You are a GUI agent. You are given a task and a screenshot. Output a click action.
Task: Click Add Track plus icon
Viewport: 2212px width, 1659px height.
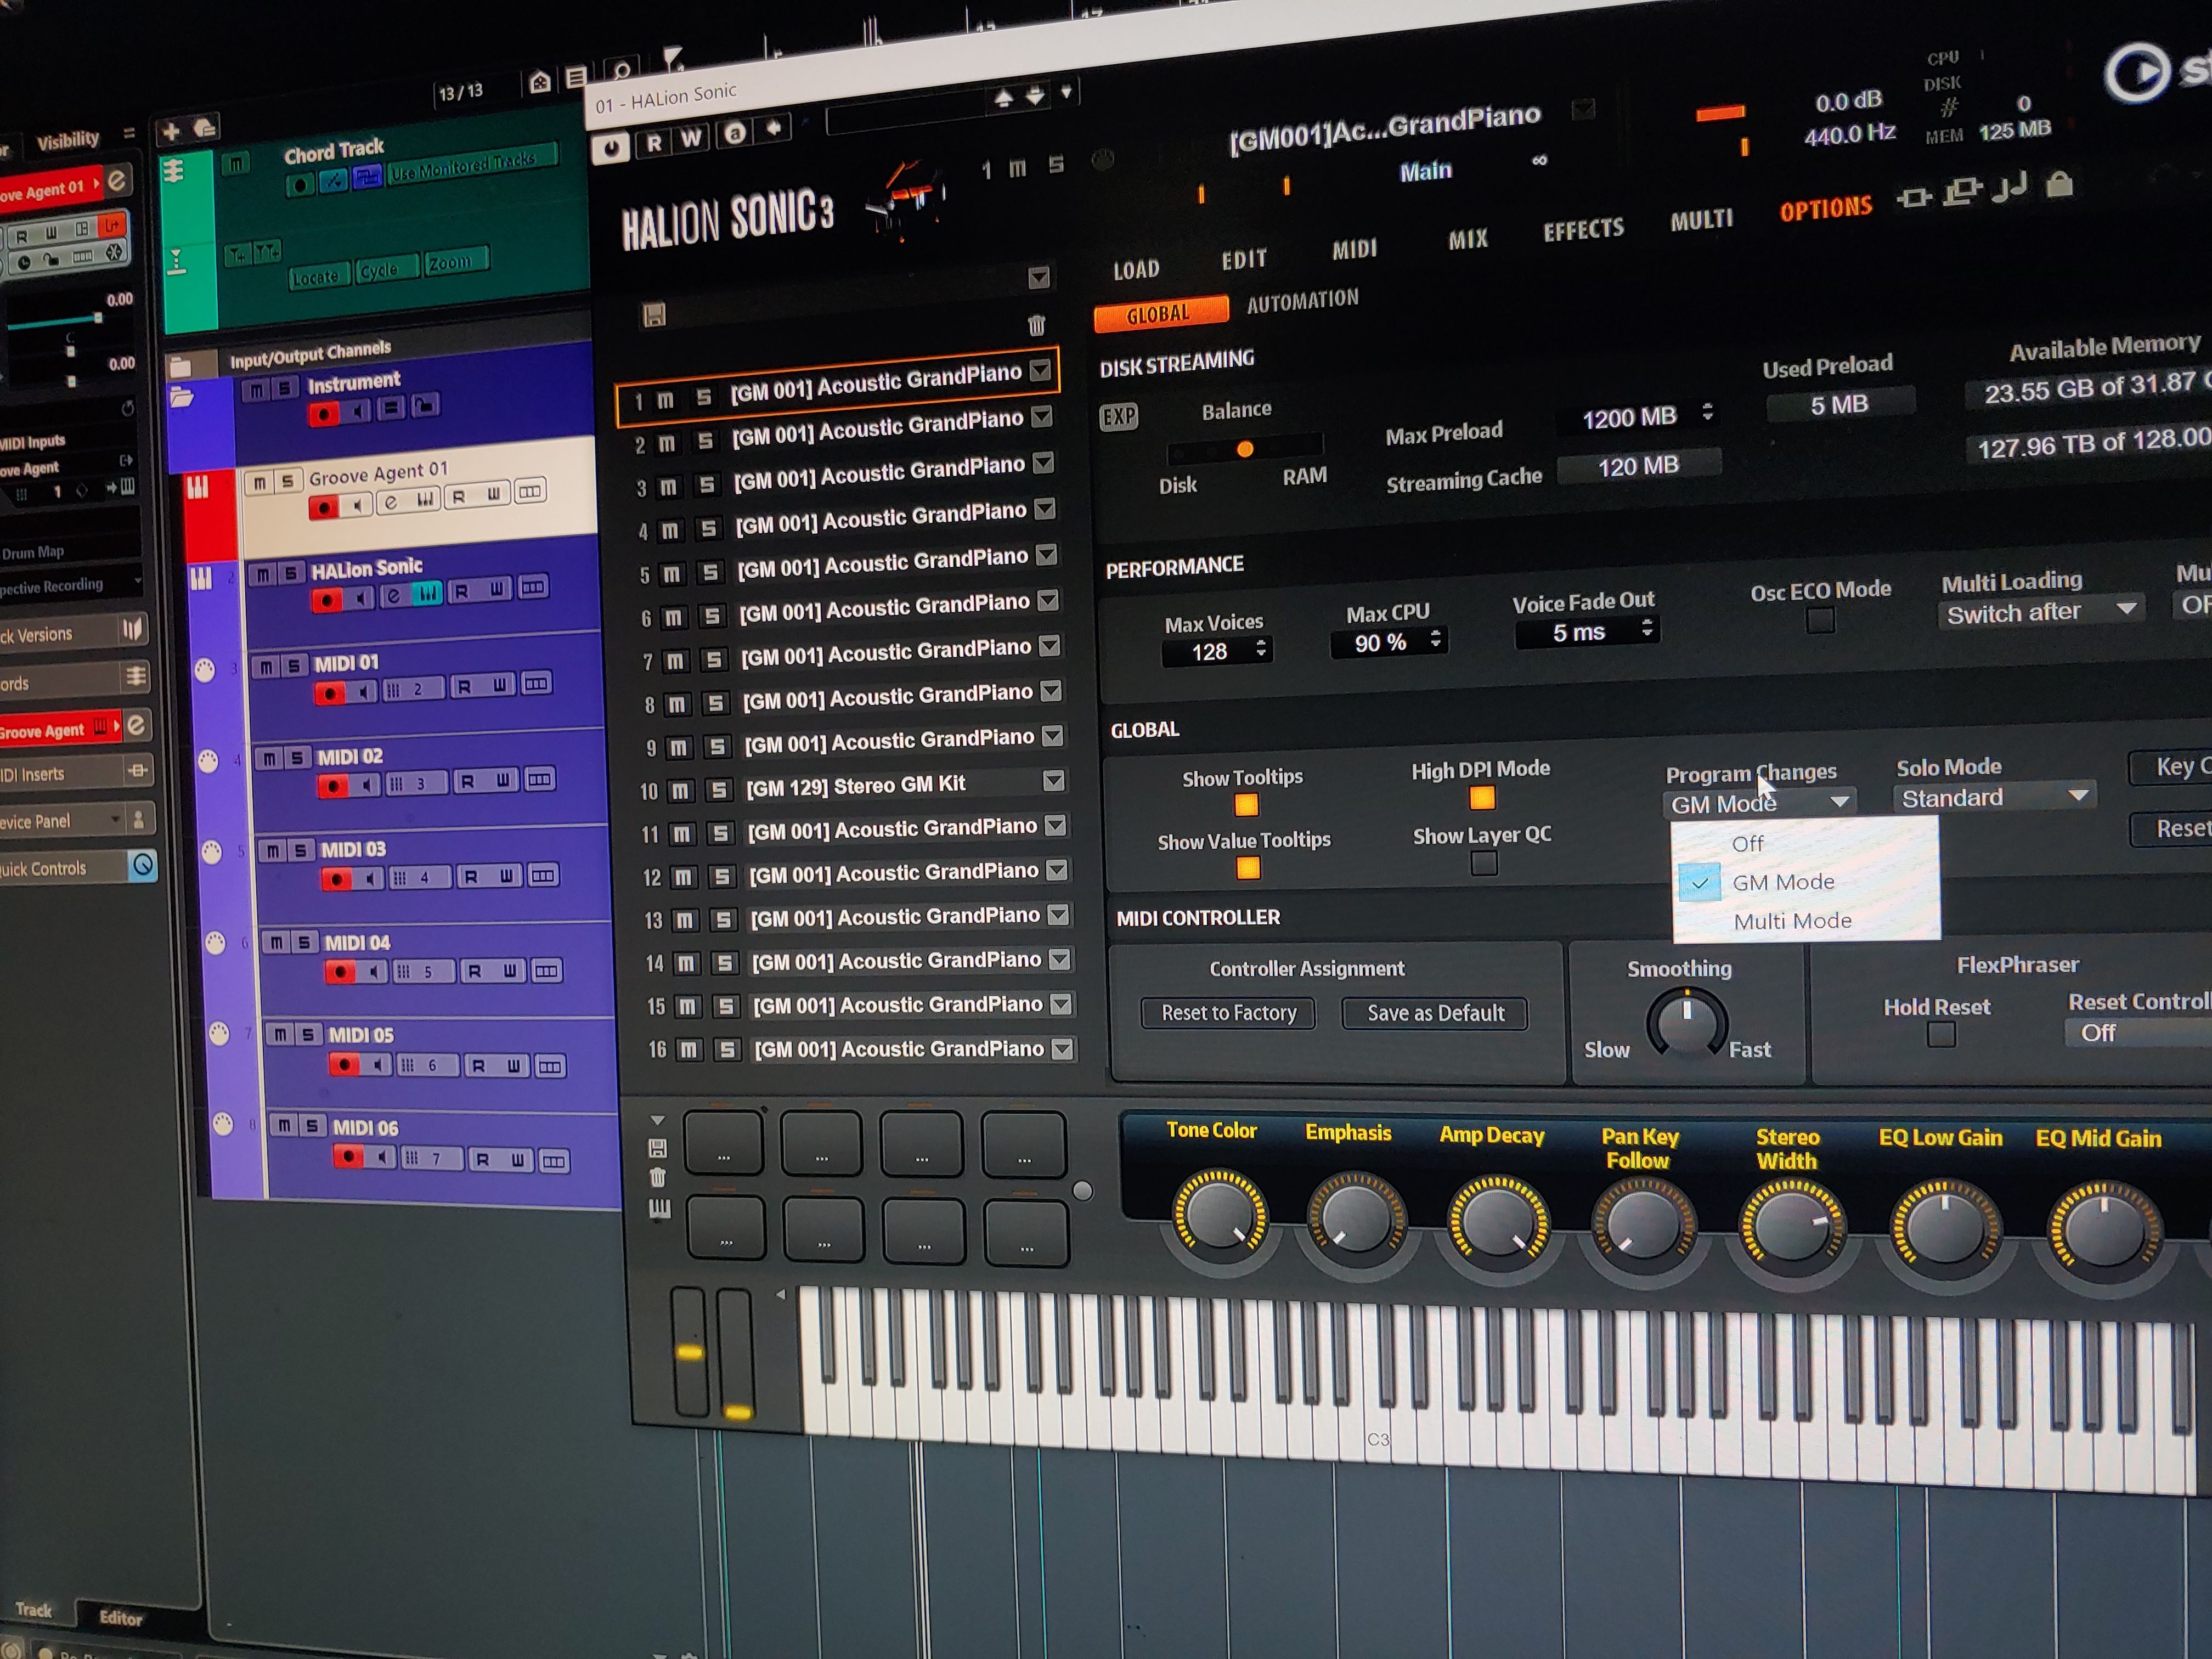(171, 131)
